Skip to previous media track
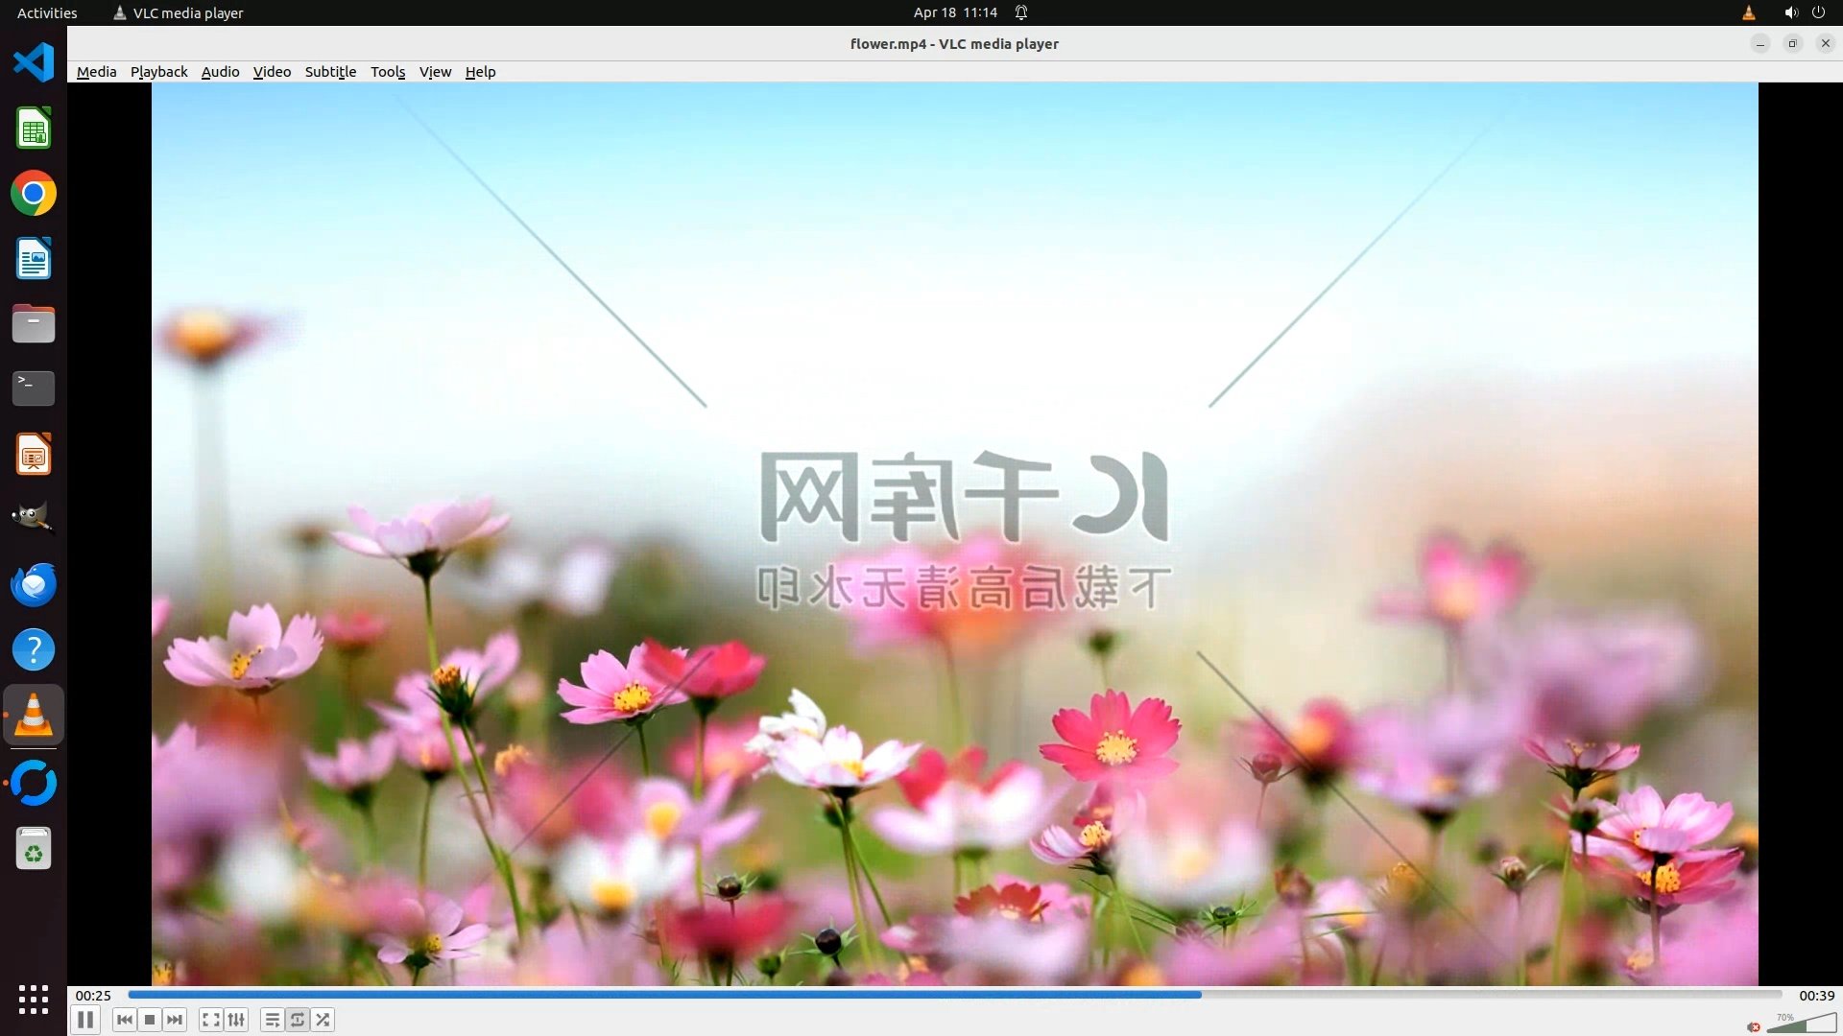The image size is (1843, 1036). (x=125, y=1020)
